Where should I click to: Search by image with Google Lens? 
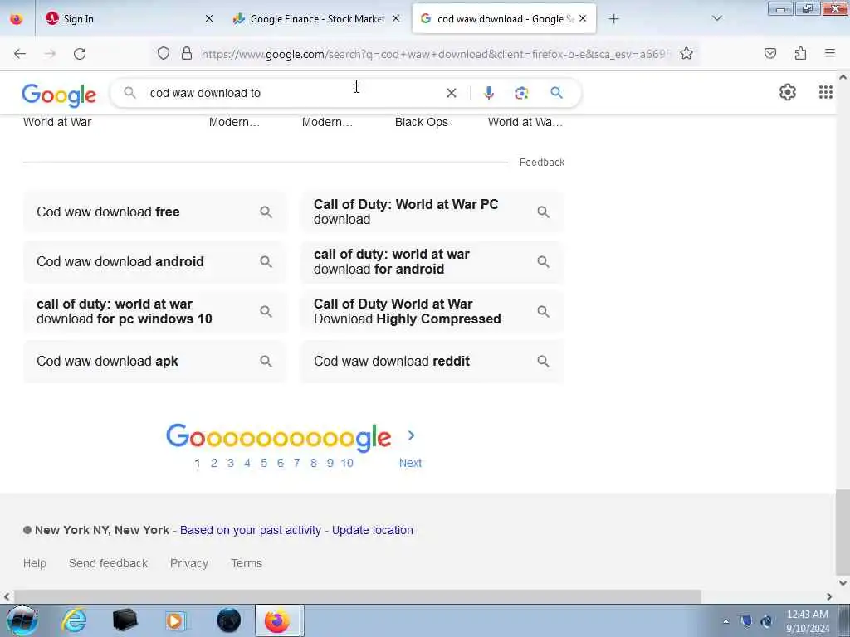click(521, 93)
